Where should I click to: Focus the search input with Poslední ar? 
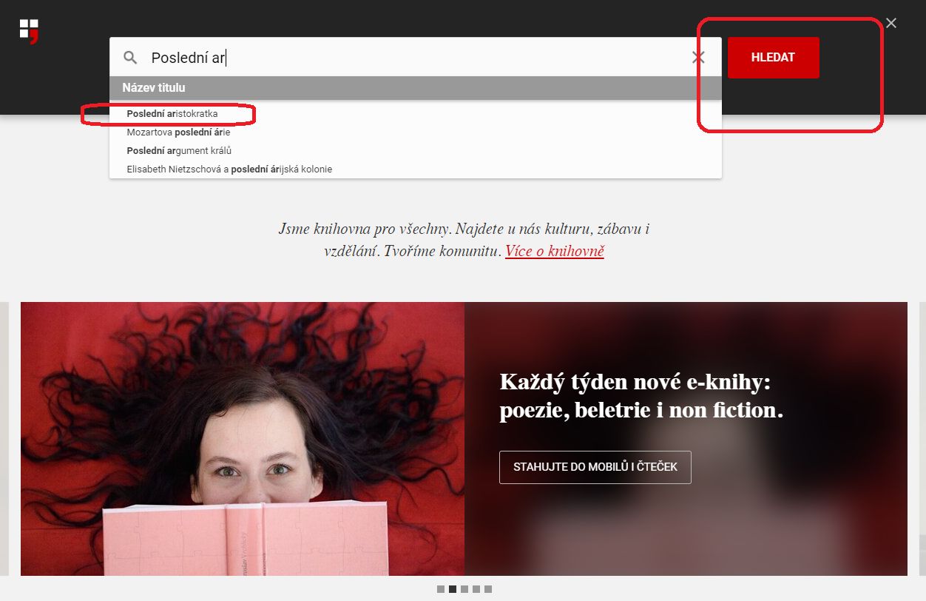pyautogui.click(x=414, y=58)
